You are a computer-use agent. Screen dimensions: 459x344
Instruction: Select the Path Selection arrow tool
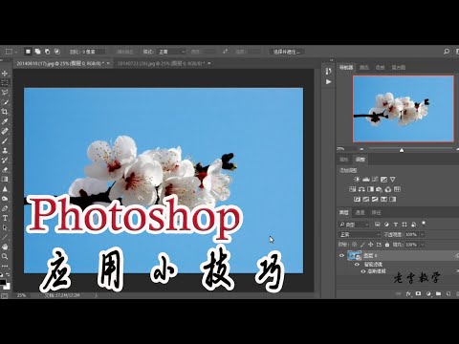pos(5,227)
